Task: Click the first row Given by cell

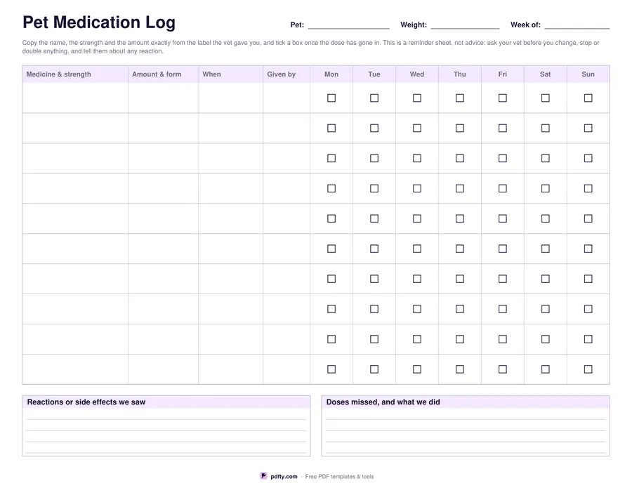Action: click(x=287, y=98)
